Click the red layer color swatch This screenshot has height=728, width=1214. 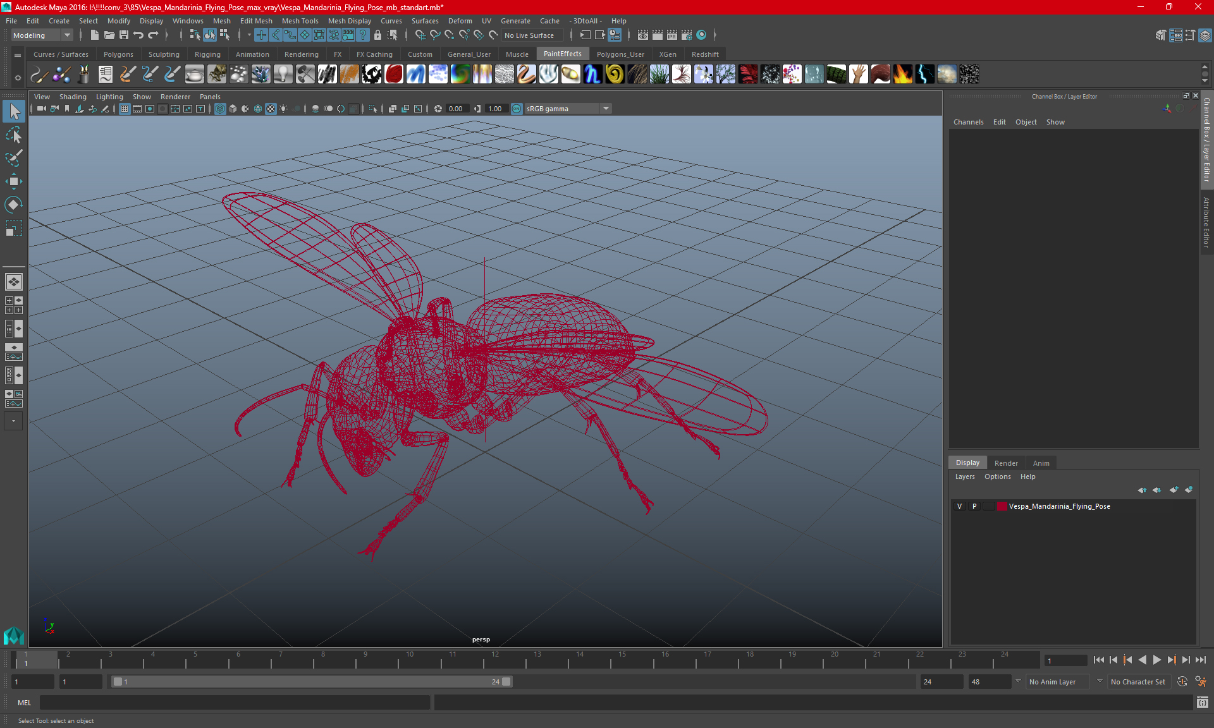click(x=1002, y=506)
